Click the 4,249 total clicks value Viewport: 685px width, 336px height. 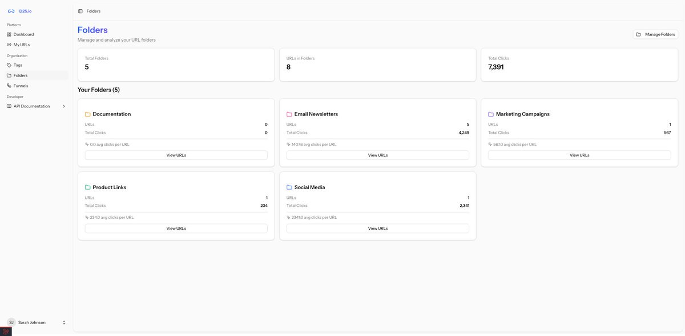(x=464, y=133)
